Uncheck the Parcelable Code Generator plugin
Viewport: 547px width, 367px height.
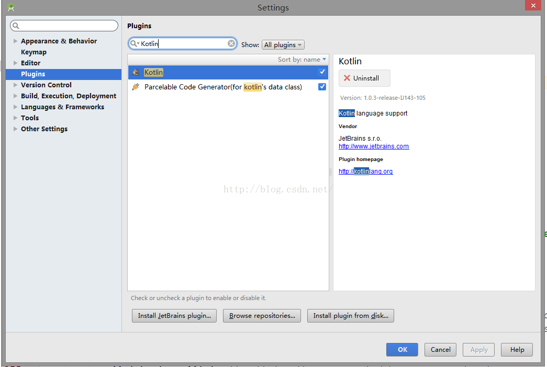click(322, 86)
